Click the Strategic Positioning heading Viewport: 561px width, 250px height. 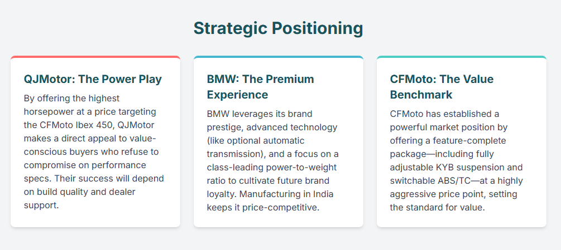point(278,28)
